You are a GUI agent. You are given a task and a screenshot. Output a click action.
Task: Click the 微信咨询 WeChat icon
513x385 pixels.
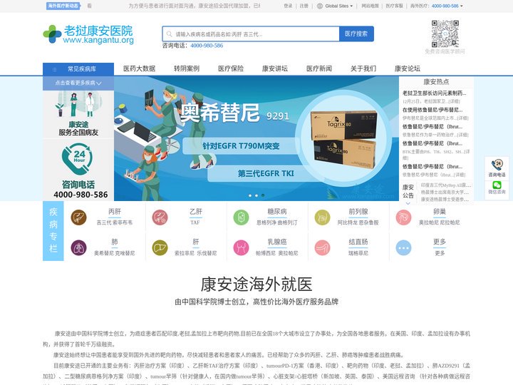497,185
